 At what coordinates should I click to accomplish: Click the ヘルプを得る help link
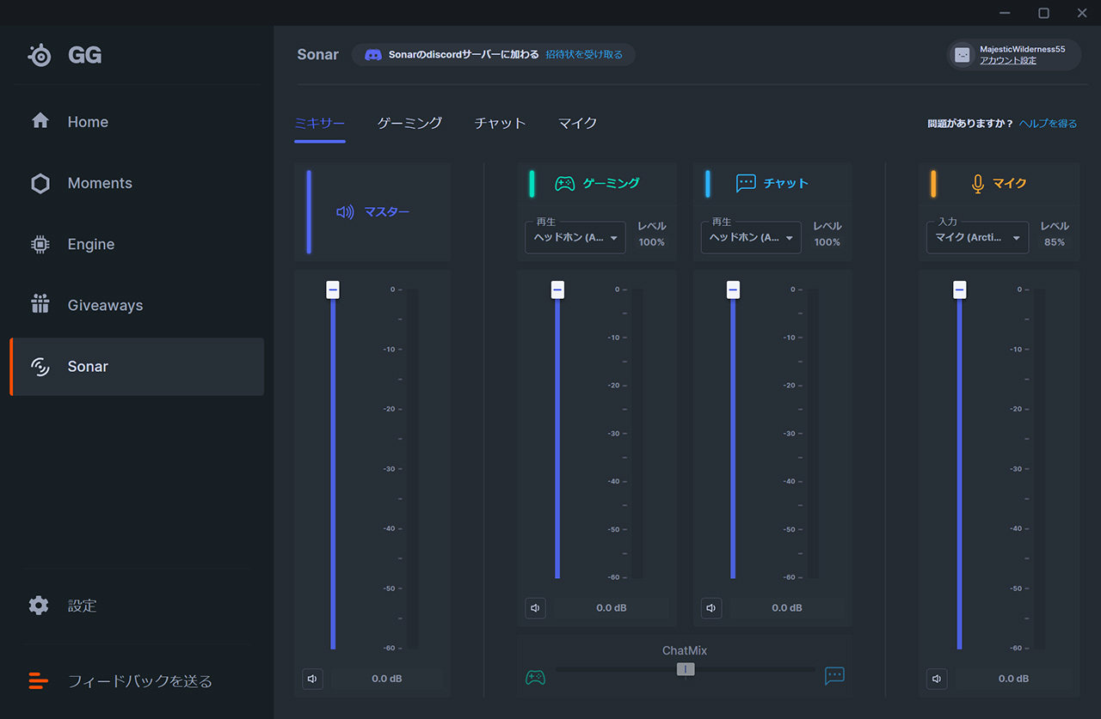(1048, 124)
